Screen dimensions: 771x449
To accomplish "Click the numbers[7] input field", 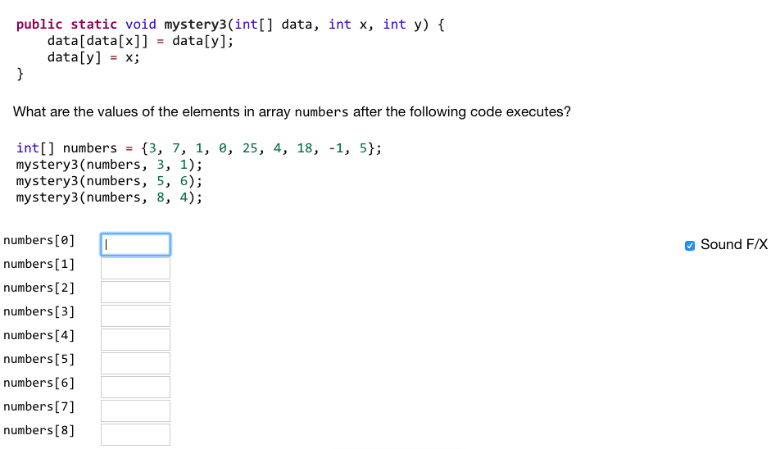I will coord(136,410).
